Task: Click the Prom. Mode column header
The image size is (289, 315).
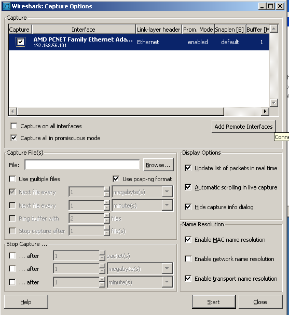Action: point(198,30)
